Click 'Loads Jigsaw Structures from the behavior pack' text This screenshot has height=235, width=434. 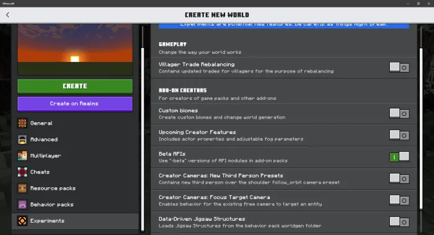point(240,226)
